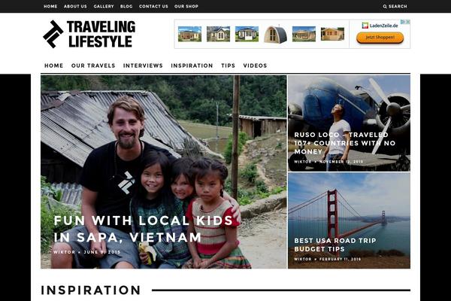
Task: Open Contact Us in the top bar
Action: click(x=153, y=6)
